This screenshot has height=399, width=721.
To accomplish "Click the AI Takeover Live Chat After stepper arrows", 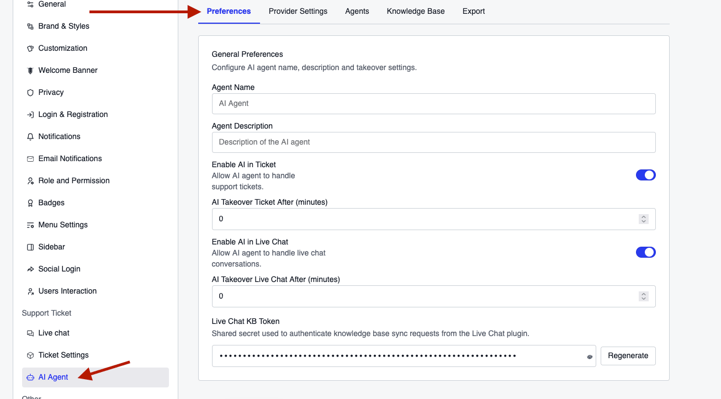I will [643, 296].
